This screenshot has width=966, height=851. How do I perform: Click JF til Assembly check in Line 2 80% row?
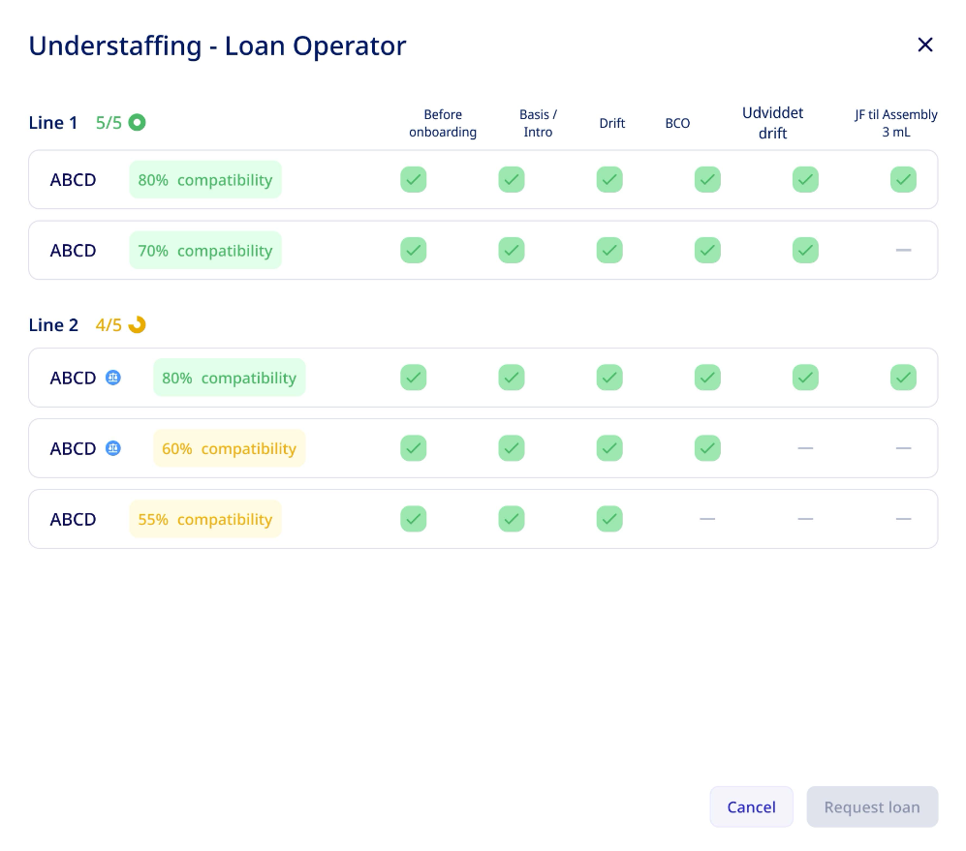point(903,378)
